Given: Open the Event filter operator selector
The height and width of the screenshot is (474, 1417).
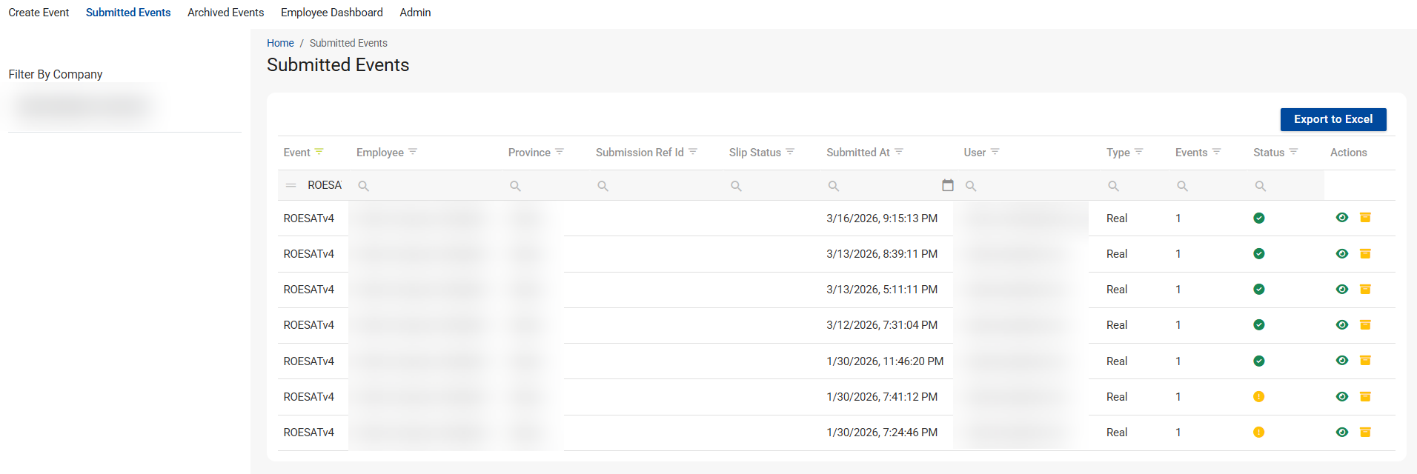Looking at the screenshot, I should click(x=291, y=185).
